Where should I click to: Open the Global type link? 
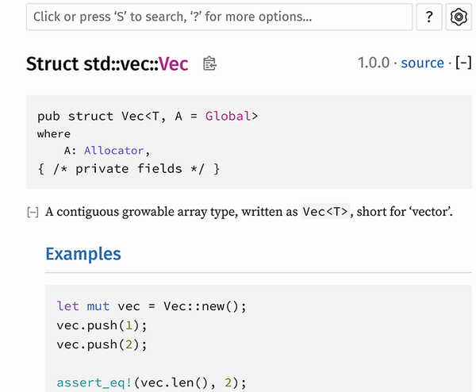[228, 117]
